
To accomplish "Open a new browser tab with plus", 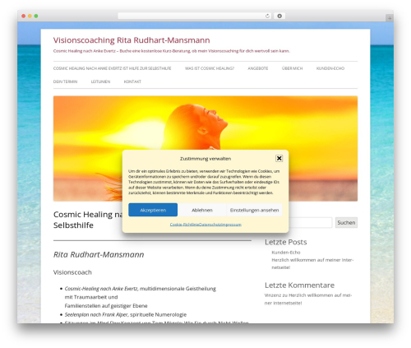I will pos(390,18).
